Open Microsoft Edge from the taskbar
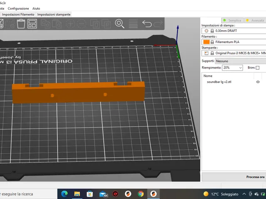 (x=64, y=194)
